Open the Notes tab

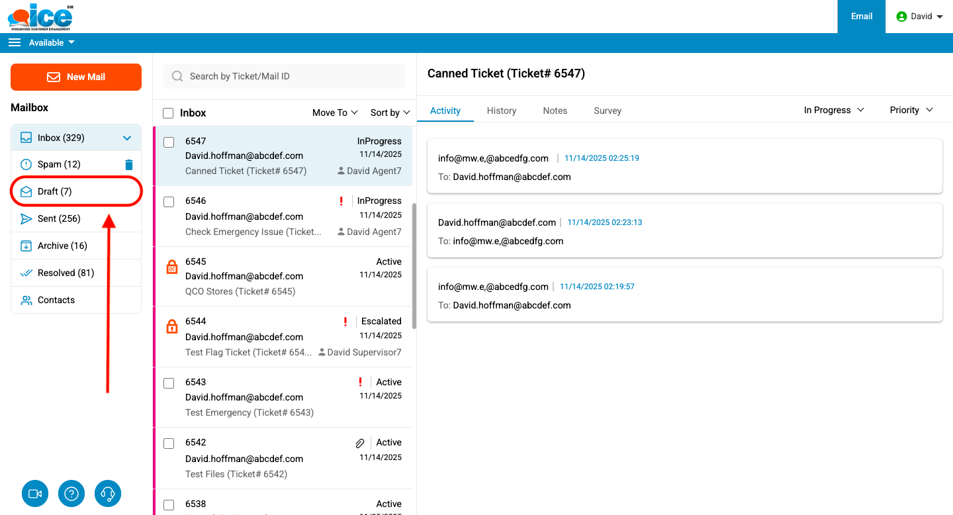pyautogui.click(x=555, y=111)
